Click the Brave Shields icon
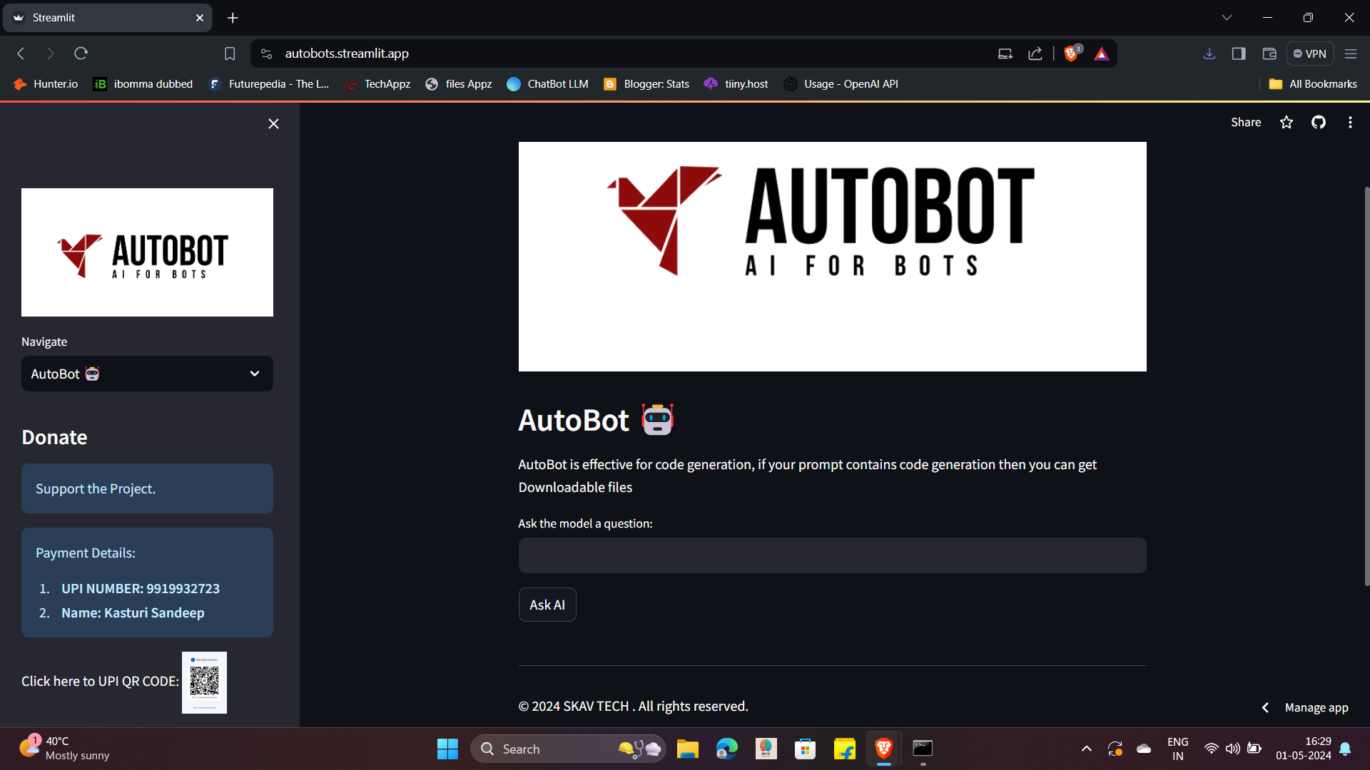Image resolution: width=1370 pixels, height=770 pixels. pos(1071,53)
